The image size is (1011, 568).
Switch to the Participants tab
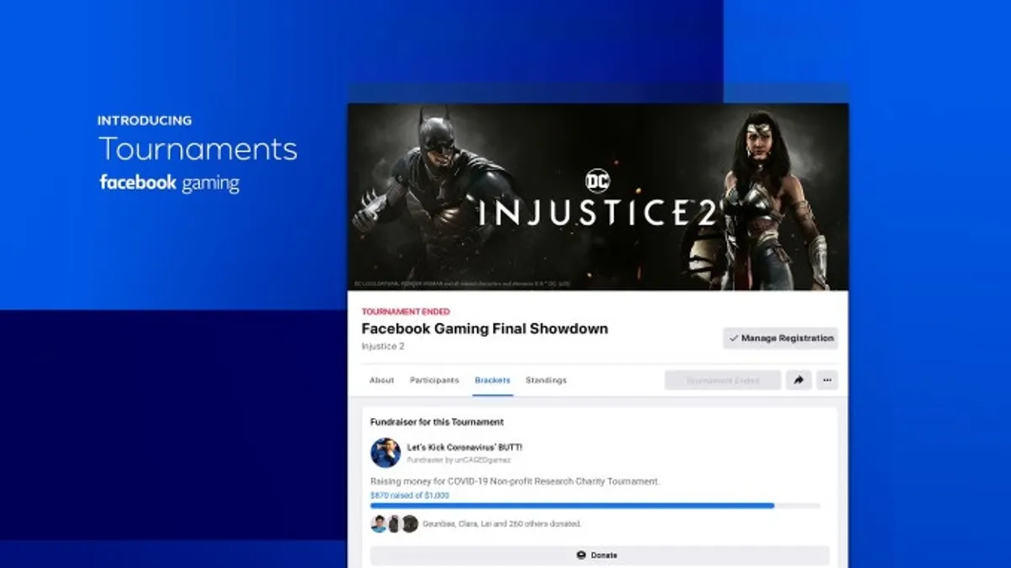tap(435, 380)
